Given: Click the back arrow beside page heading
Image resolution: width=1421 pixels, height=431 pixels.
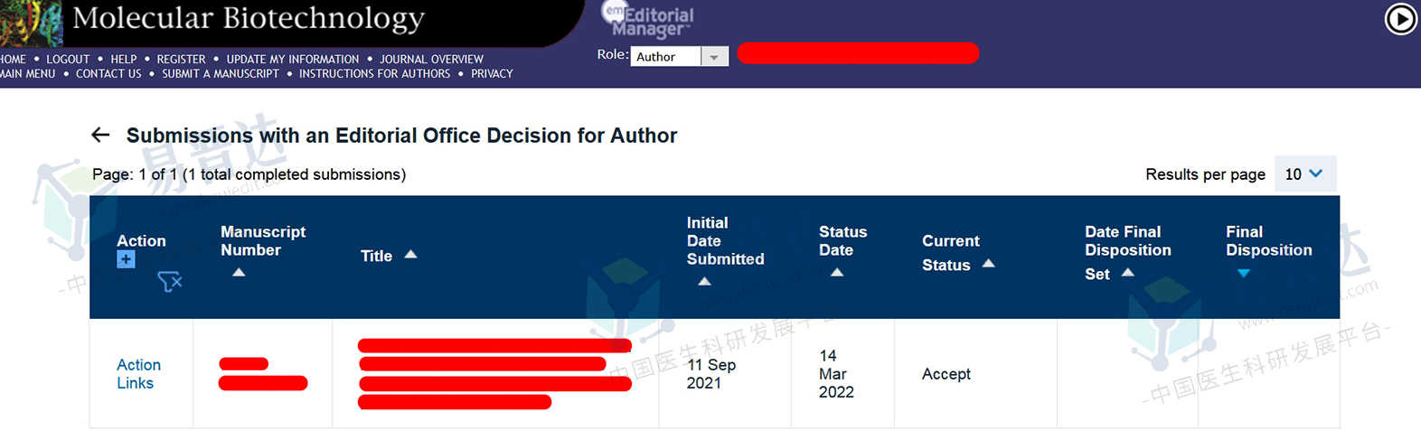Looking at the screenshot, I should pos(100,135).
